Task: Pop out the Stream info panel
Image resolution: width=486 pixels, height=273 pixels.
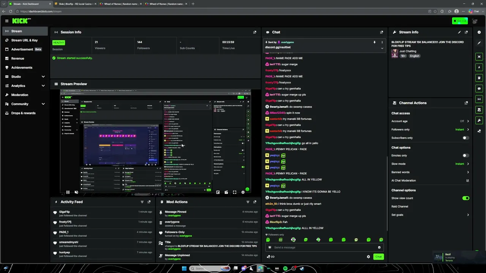Action: click(x=466, y=32)
